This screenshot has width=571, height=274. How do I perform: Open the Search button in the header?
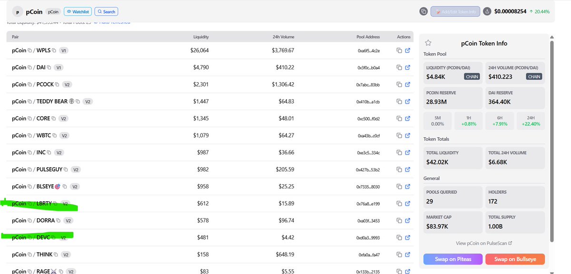(106, 11)
